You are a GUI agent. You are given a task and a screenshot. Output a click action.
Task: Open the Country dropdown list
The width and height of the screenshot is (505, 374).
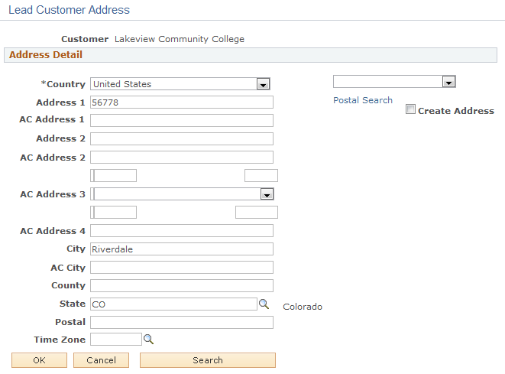(x=263, y=84)
